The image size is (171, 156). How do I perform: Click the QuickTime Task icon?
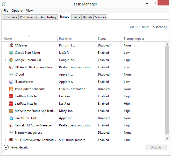(x=11, y=118)
